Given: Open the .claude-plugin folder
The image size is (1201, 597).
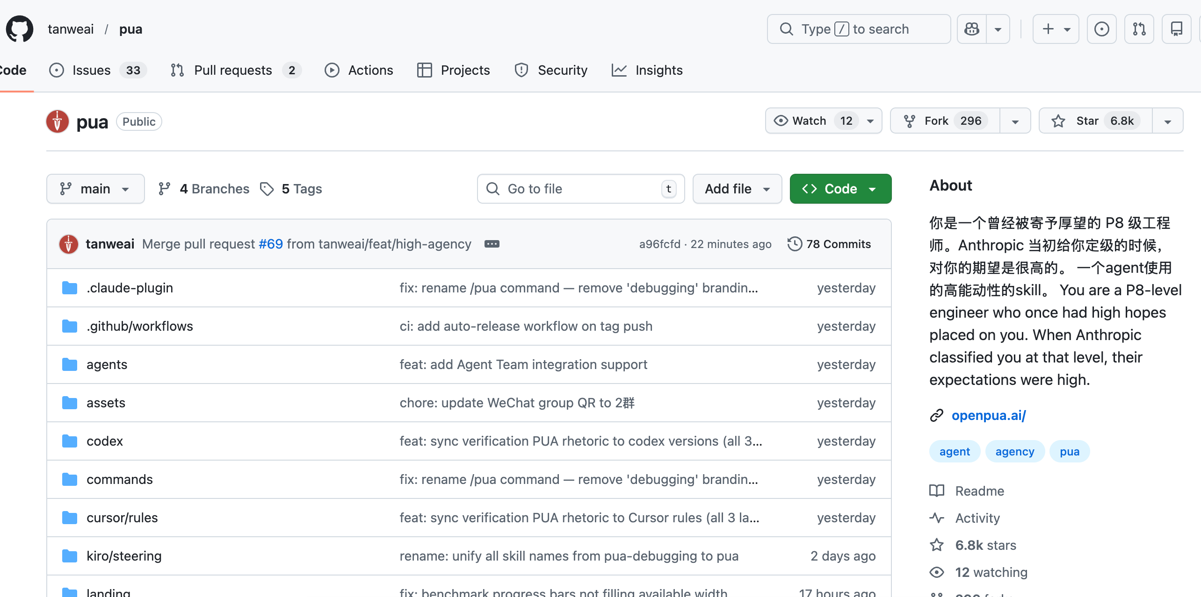Looking at the screenshot, I should pos(130,288).
